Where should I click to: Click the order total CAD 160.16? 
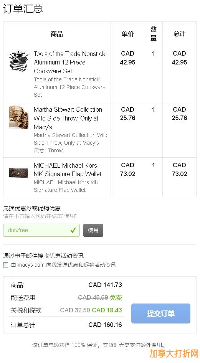tap(105, 325)
